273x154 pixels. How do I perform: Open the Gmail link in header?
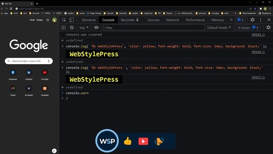pyautogui.click(x=32, y=20)
